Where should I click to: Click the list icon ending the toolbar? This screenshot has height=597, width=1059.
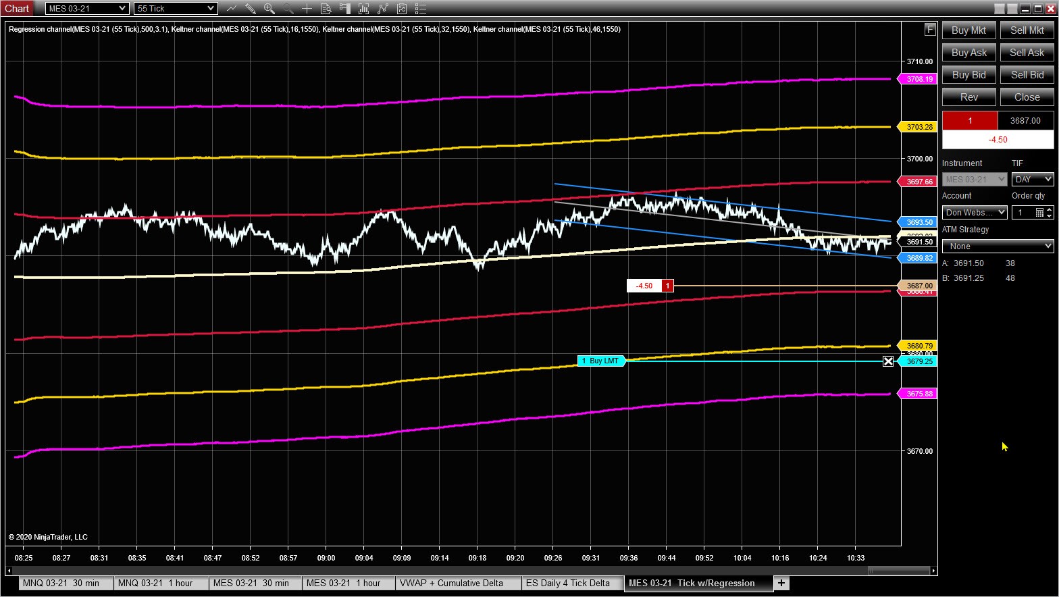pyautogui.click(x=421, y=9)
